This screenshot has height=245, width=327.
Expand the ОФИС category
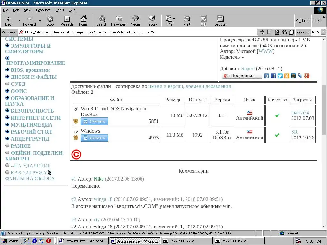[x=7, y=91]
